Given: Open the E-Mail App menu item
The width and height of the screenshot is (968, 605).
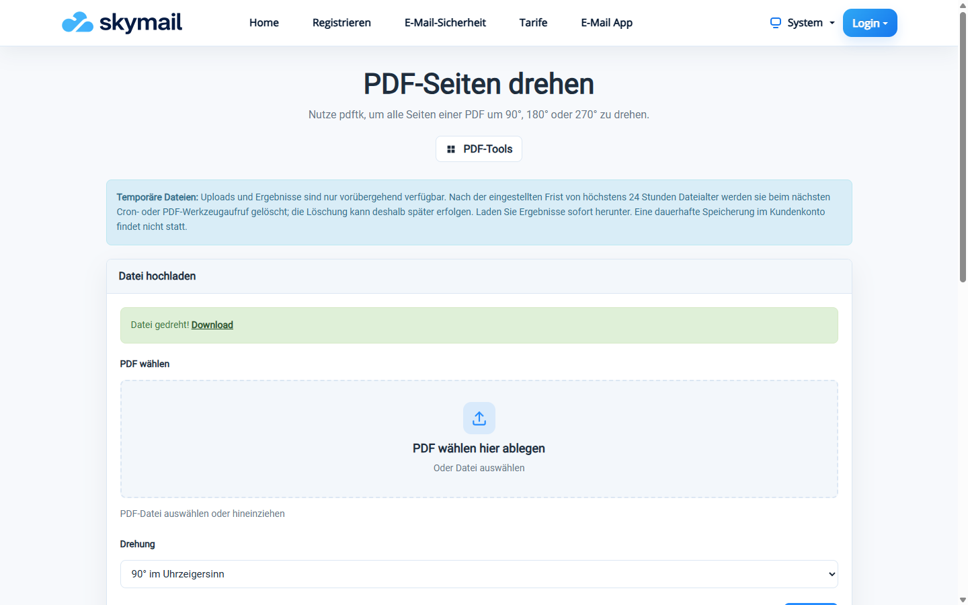Looking at the screenshot, I should (607, 23).
